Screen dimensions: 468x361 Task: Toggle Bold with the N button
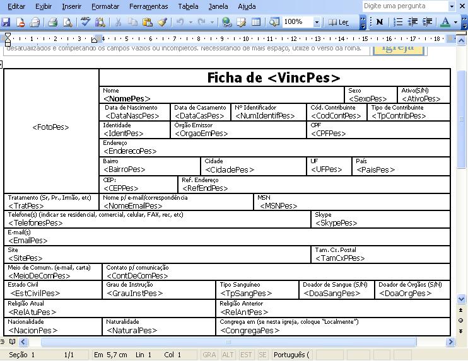coord(380,22)
